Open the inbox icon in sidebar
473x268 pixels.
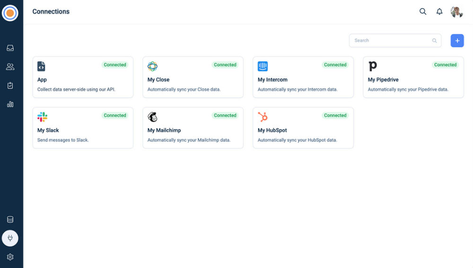coord(10,48)
